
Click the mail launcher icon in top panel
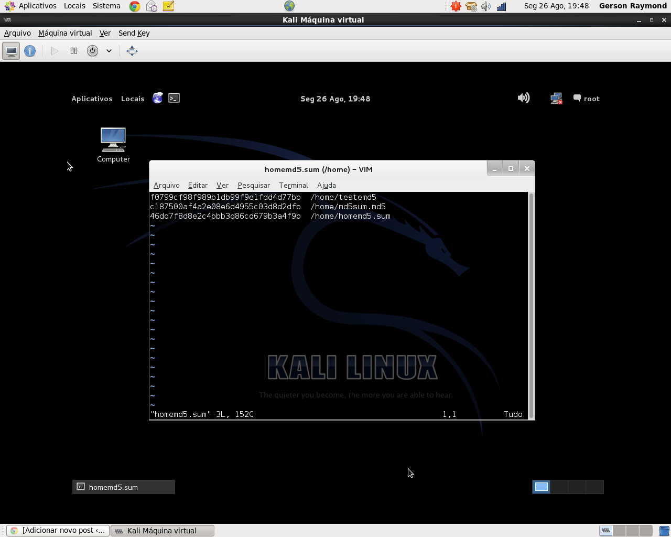[151, 6]
